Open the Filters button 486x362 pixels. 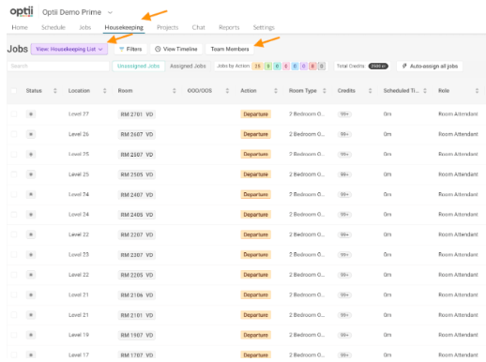130,49
